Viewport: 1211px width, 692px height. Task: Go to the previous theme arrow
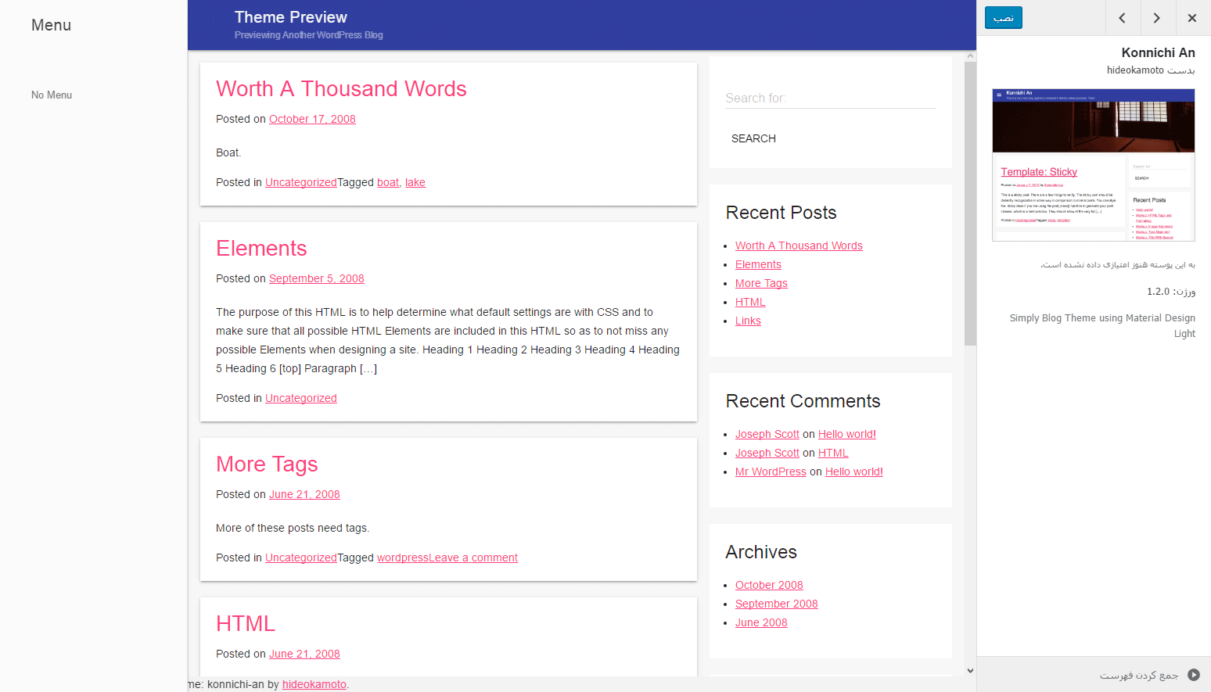pyautogui.click(x=1123, y=18)
